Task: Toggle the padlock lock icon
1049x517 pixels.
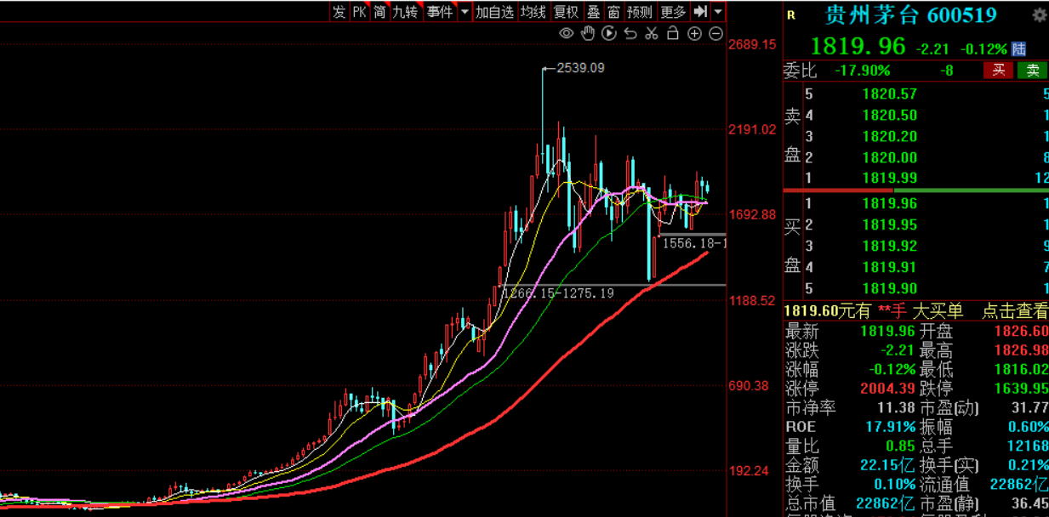Action: (x=673, y=33)
